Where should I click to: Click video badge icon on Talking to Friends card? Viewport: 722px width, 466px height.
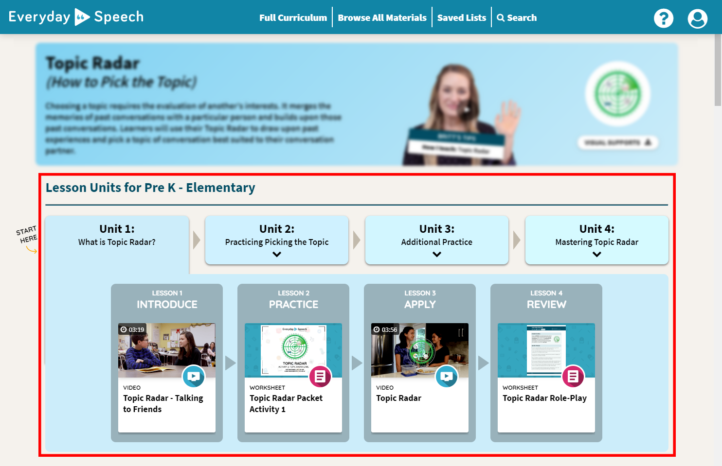[194, 376]
